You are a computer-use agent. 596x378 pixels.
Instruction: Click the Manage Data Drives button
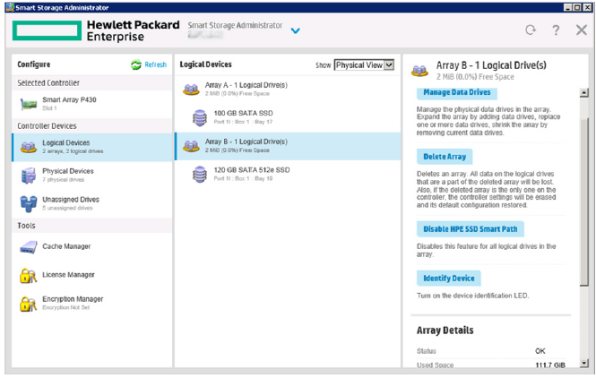point(457,92)
